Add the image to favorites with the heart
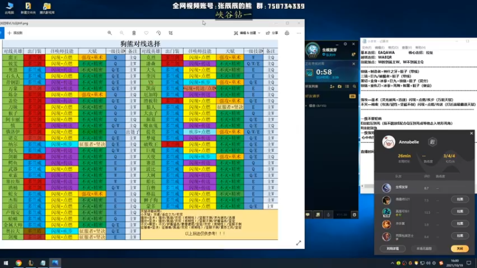Viewport: 477px width, 268px height. point(146,33)
